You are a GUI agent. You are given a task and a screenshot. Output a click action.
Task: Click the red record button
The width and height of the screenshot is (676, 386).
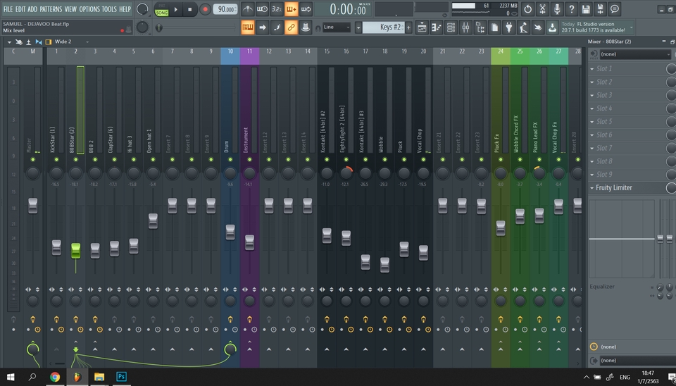pyautogui.click(x=205, y=9)
